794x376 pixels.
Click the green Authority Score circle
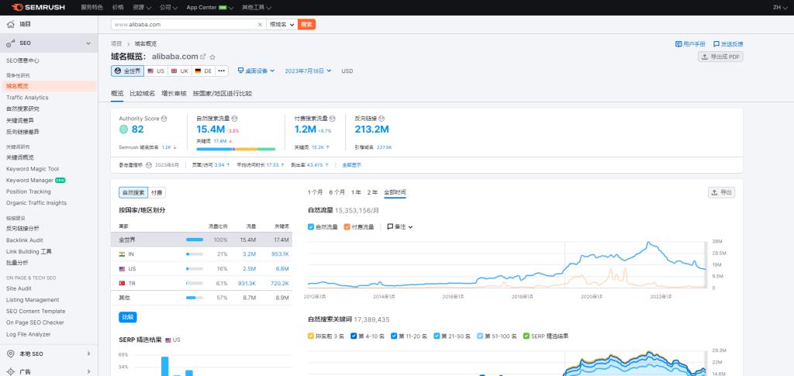tap(123, 129)
